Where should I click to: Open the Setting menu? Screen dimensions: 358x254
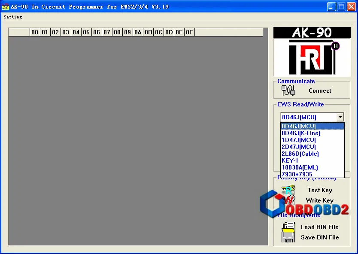[x=13, y=17]
